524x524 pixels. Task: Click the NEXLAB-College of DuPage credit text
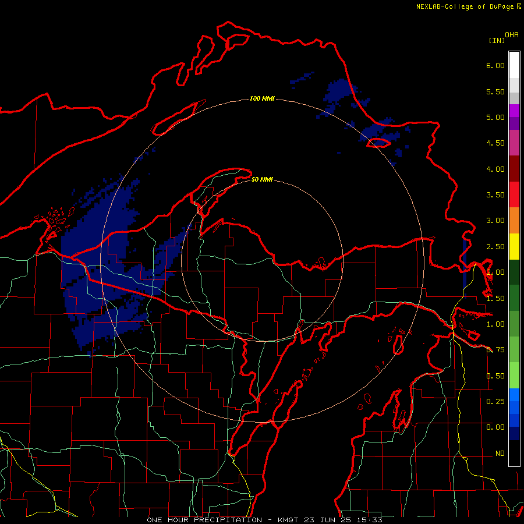[x=468, y=6]
